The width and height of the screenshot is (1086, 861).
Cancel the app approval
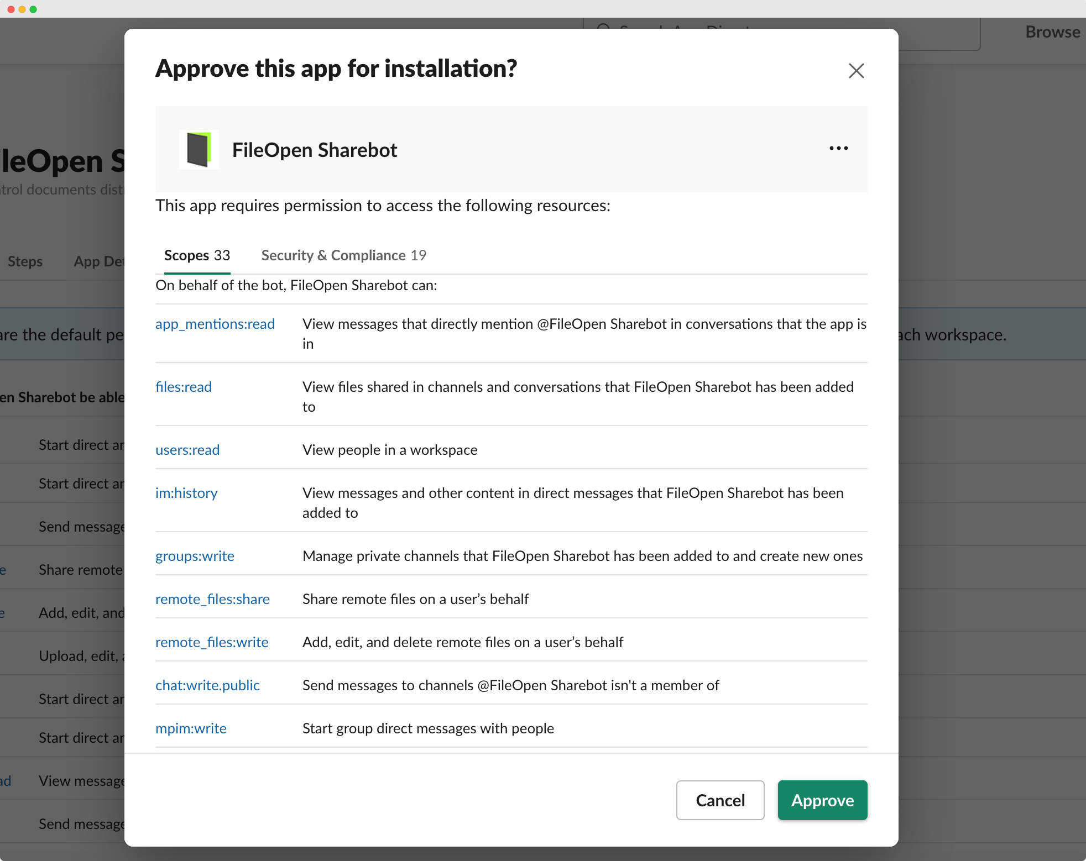[720, 800]
